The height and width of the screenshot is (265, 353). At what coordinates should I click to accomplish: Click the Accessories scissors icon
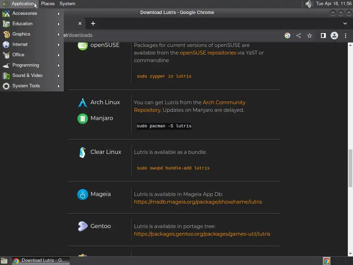pos(6,13)
